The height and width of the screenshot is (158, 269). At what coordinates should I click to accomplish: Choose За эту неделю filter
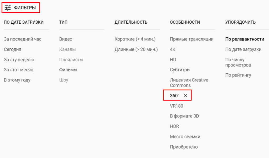pos(19,60)
